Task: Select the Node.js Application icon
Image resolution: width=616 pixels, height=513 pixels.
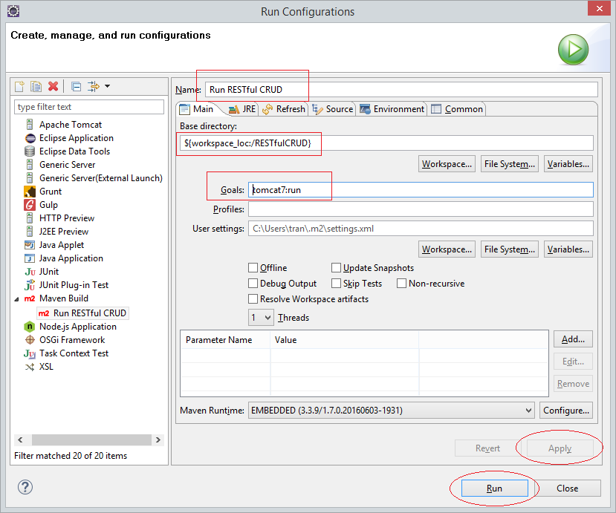Action: coord(30,327)
